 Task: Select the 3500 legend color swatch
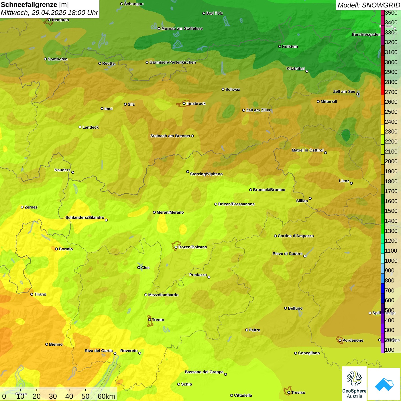click(x=383, y=13)
